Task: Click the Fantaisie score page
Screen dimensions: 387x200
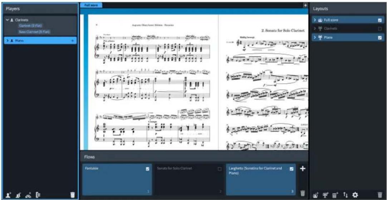Action: click(153, 82)
